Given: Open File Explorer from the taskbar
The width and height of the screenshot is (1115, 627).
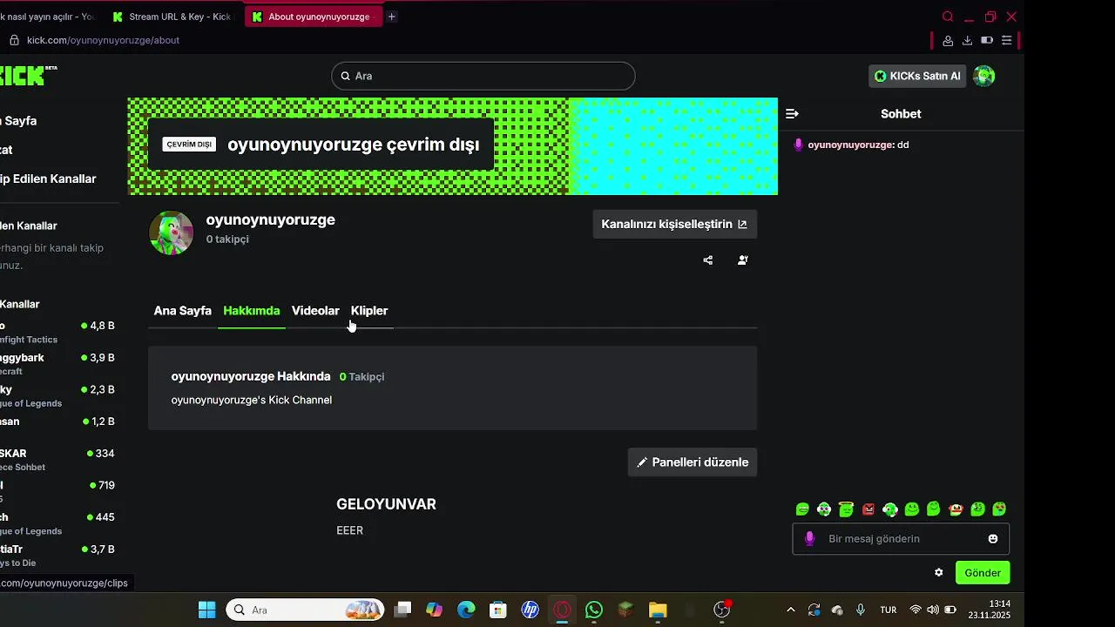Looking at the screenshot, I should tap(658, 610).
